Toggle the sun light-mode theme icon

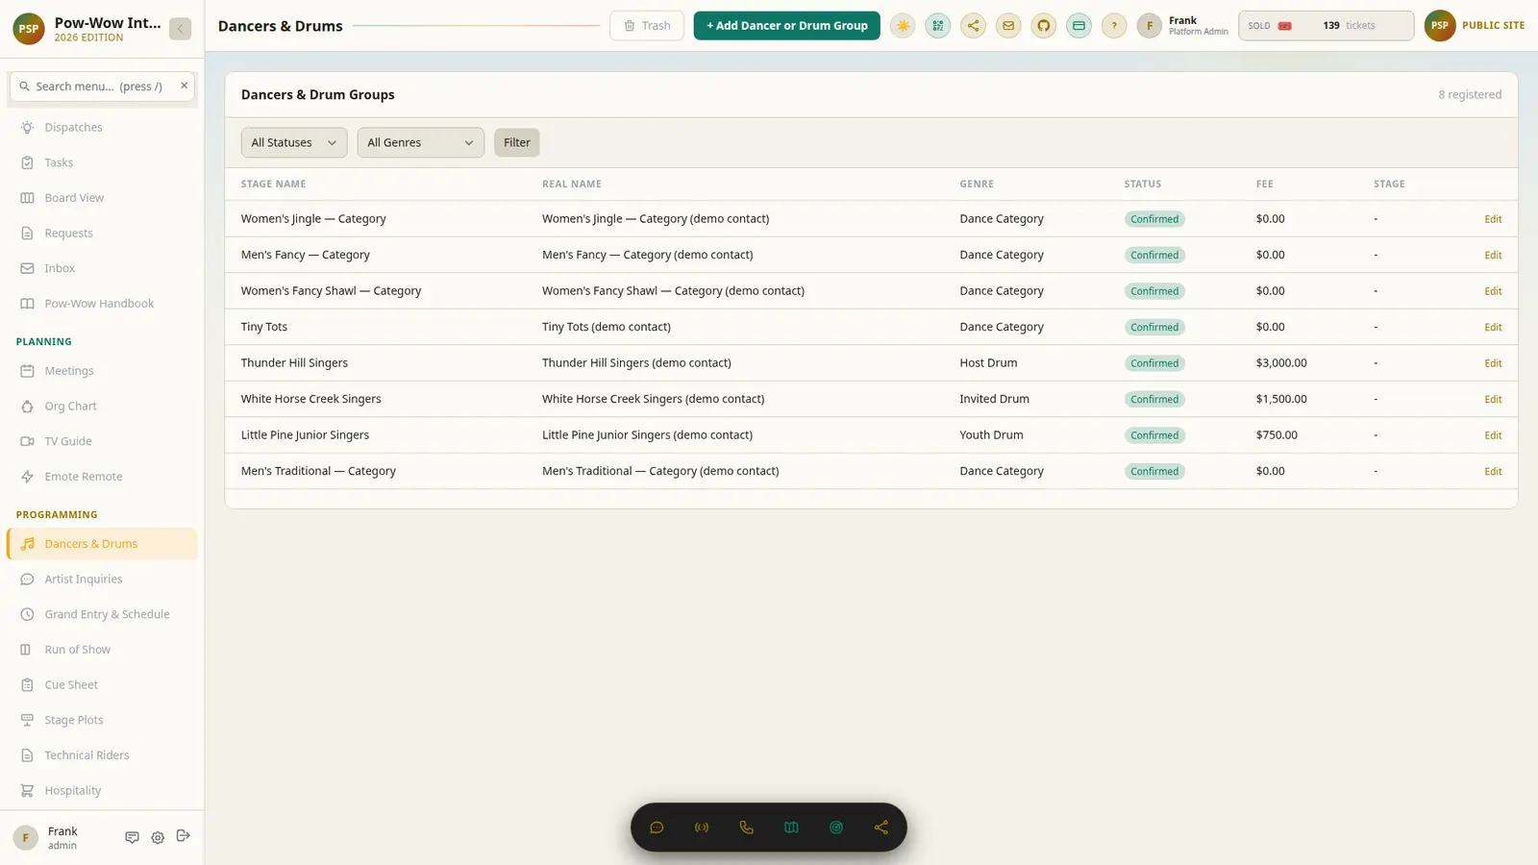[x=903, y=26]
